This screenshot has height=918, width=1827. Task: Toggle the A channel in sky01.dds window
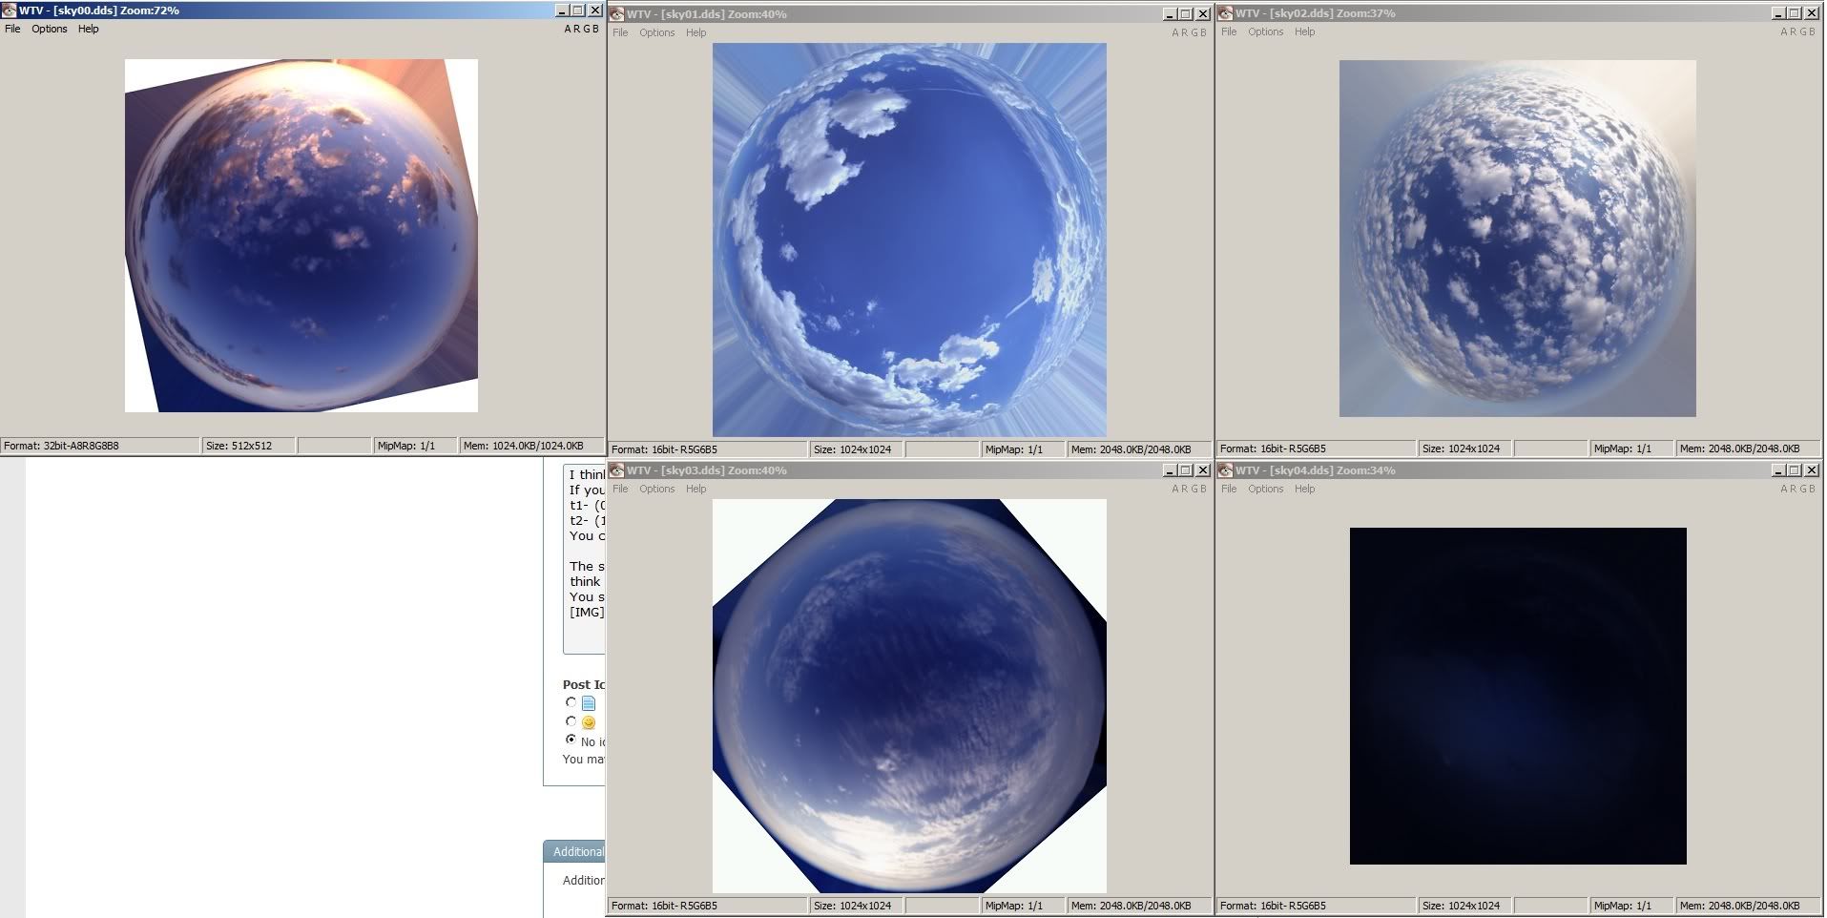click(x=1175, y=32)
